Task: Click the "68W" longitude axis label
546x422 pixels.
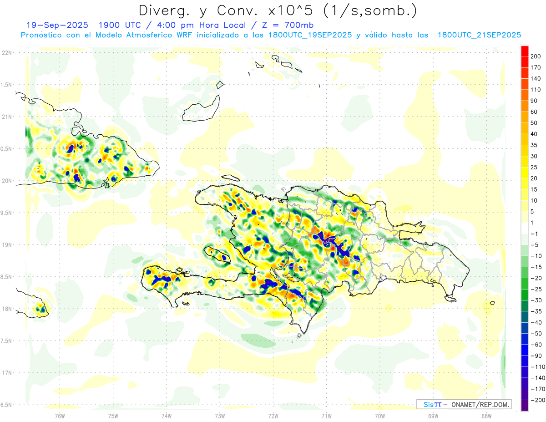Action: [x=486, y=416]
